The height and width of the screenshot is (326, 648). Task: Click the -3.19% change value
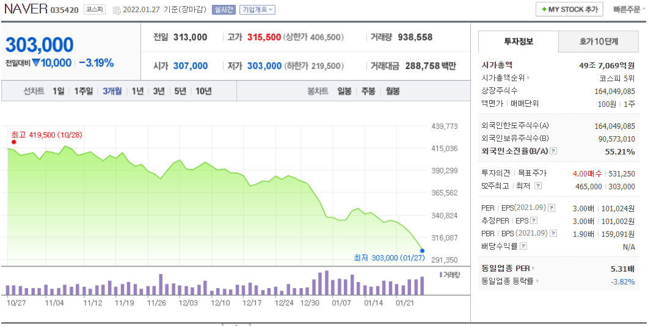pyautogui.click(x=96, y=63)
